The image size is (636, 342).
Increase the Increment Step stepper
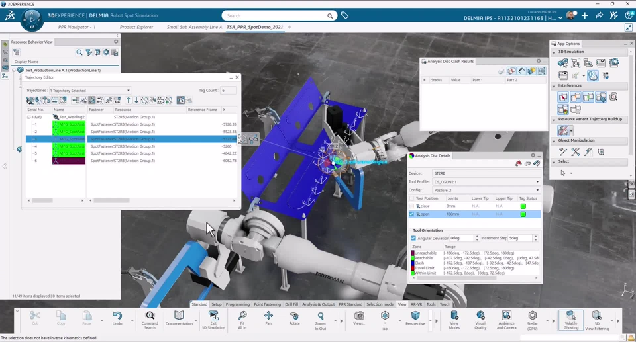pos(536,237)
